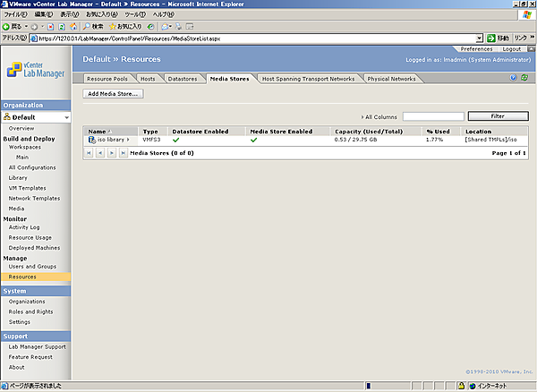Click the IE Home icon
537x392 pixels.
tap(73, 27)
